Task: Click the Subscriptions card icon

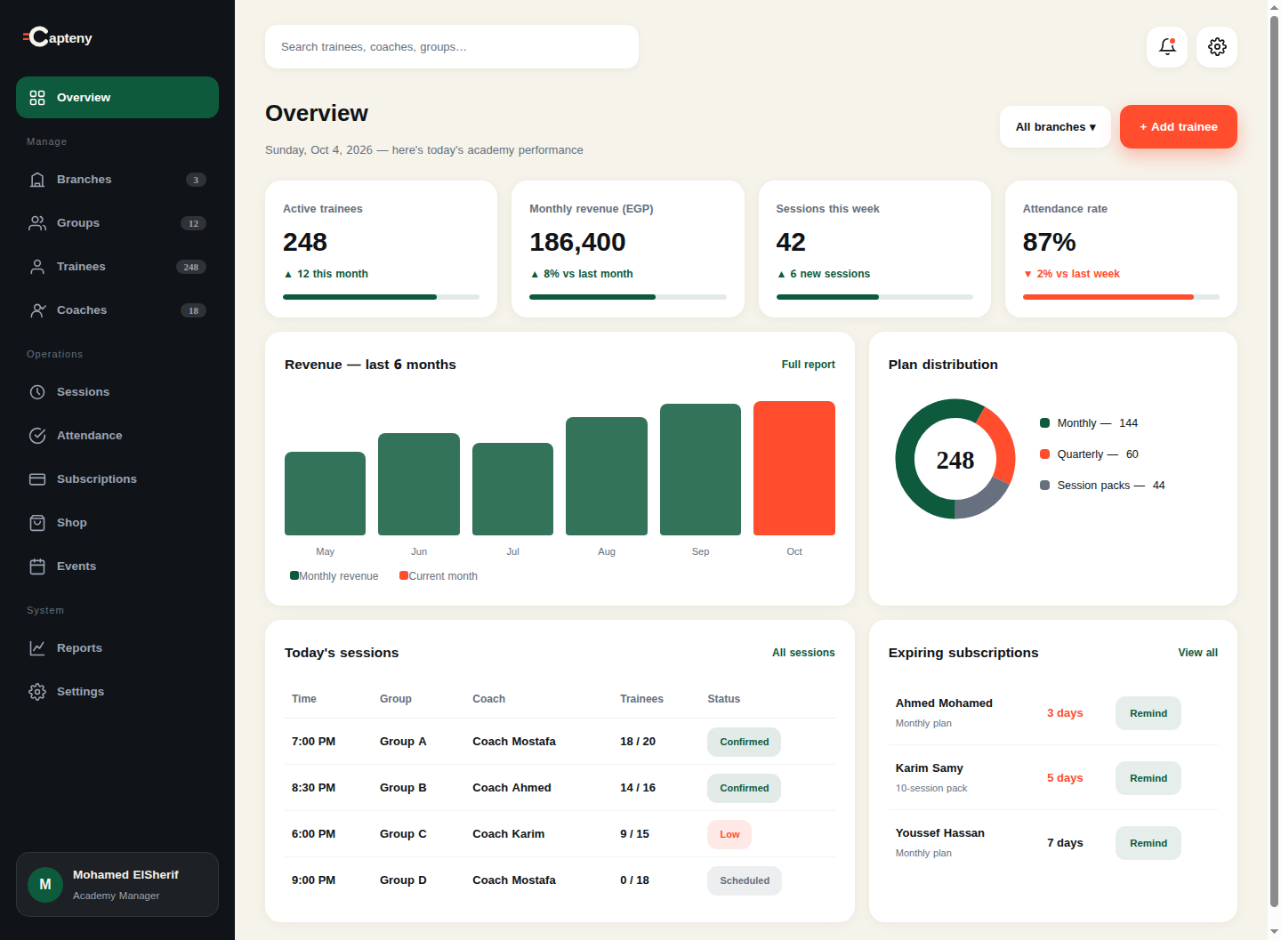Action: [x=37, y=479]
